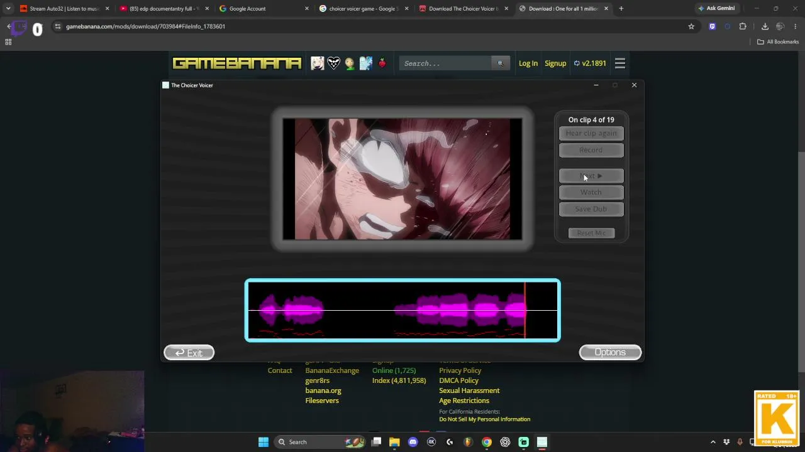
Task: Open the Logitech G app on the taskbar
Action: [450, 442]
